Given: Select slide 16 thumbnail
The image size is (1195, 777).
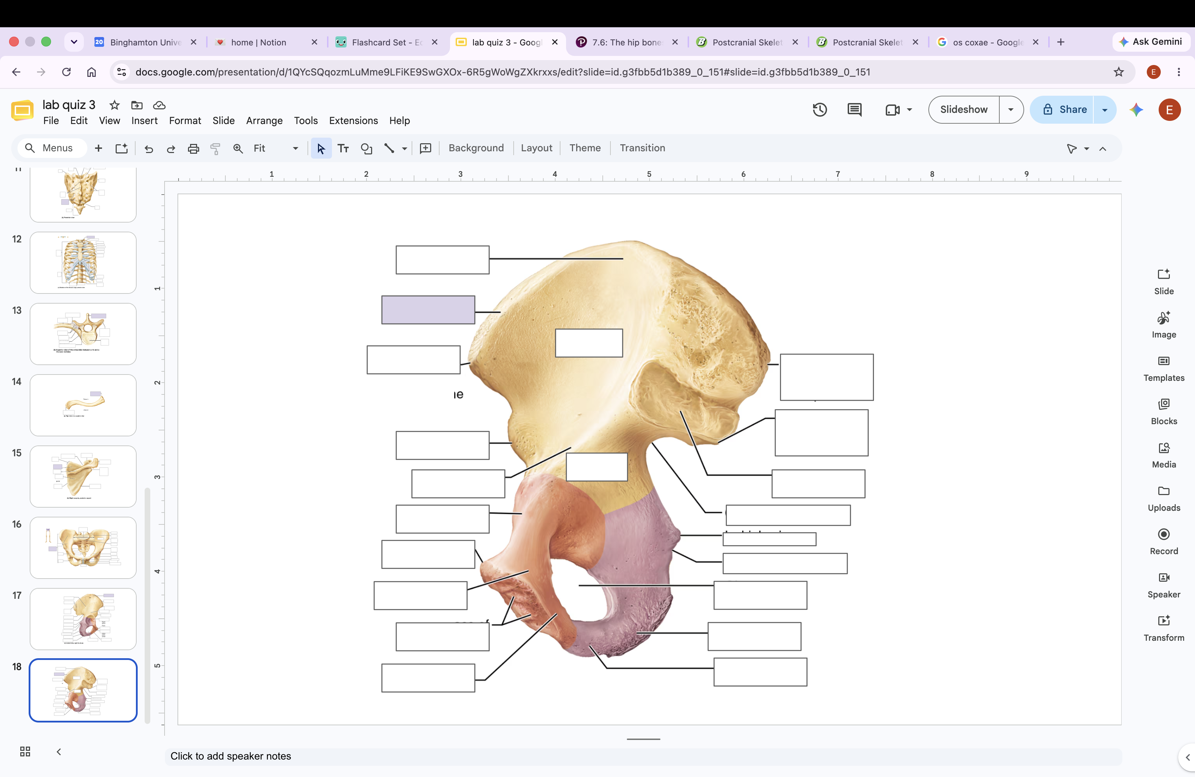Looking at the screenshot, I should point(84,547).
